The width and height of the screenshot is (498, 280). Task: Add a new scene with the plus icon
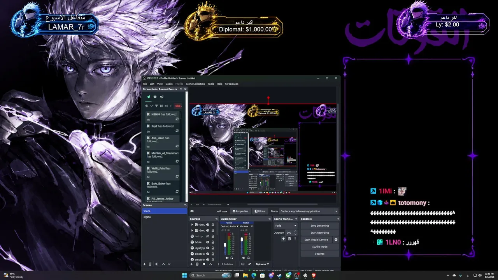pyautogui.click(x=145, y=264)
